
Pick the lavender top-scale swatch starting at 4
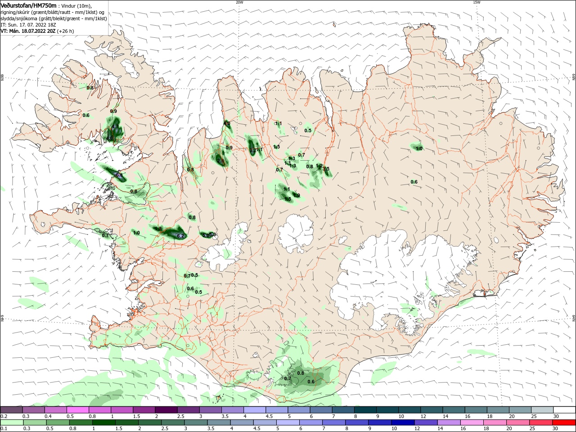255,410
